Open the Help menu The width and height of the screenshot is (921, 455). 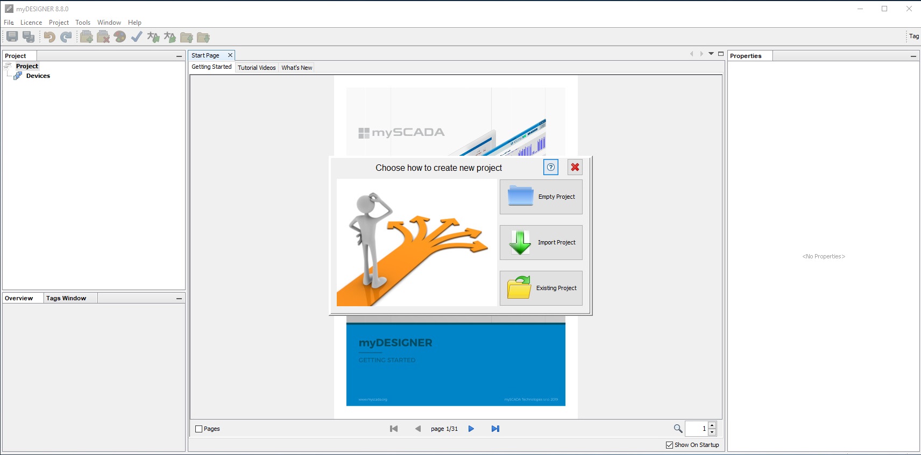[134, 23]
